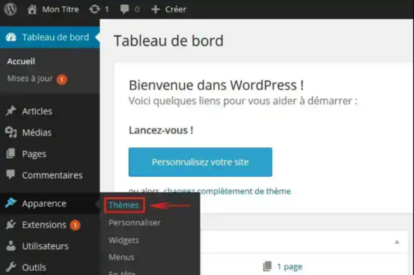Open the Outils menu
Viewport: 414px width, 275px height.
click(x=34, y=267)
